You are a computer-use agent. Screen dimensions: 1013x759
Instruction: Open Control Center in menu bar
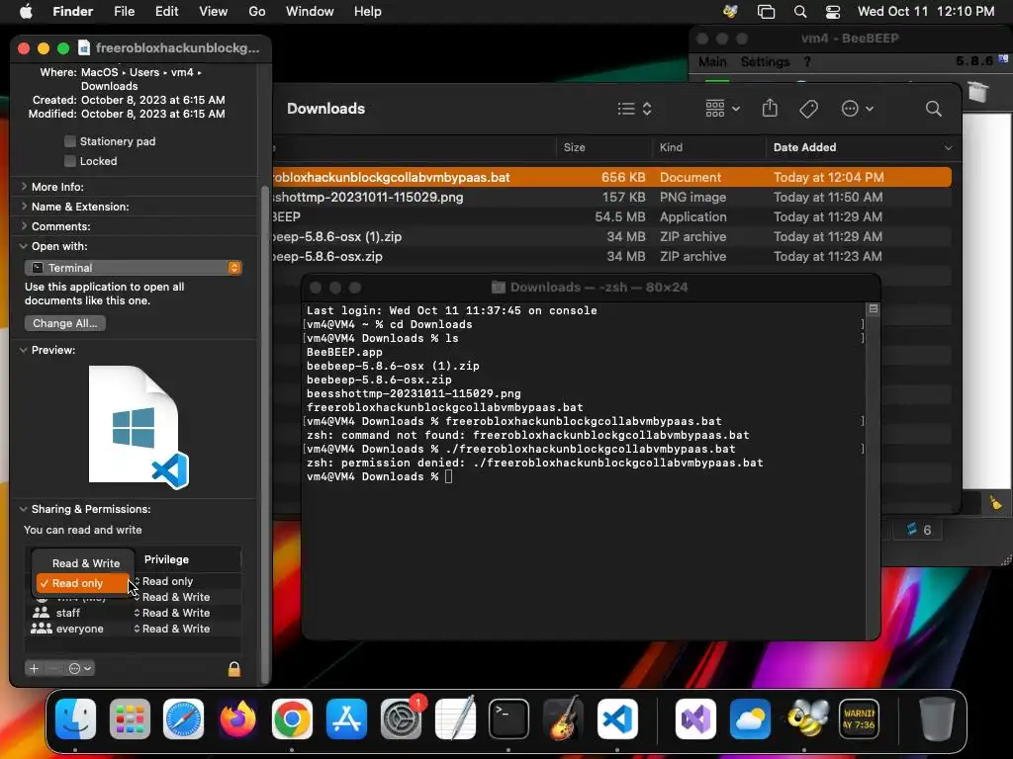coord(833,12)
